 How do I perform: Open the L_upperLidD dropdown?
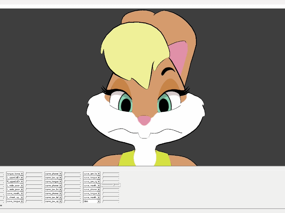15,177
